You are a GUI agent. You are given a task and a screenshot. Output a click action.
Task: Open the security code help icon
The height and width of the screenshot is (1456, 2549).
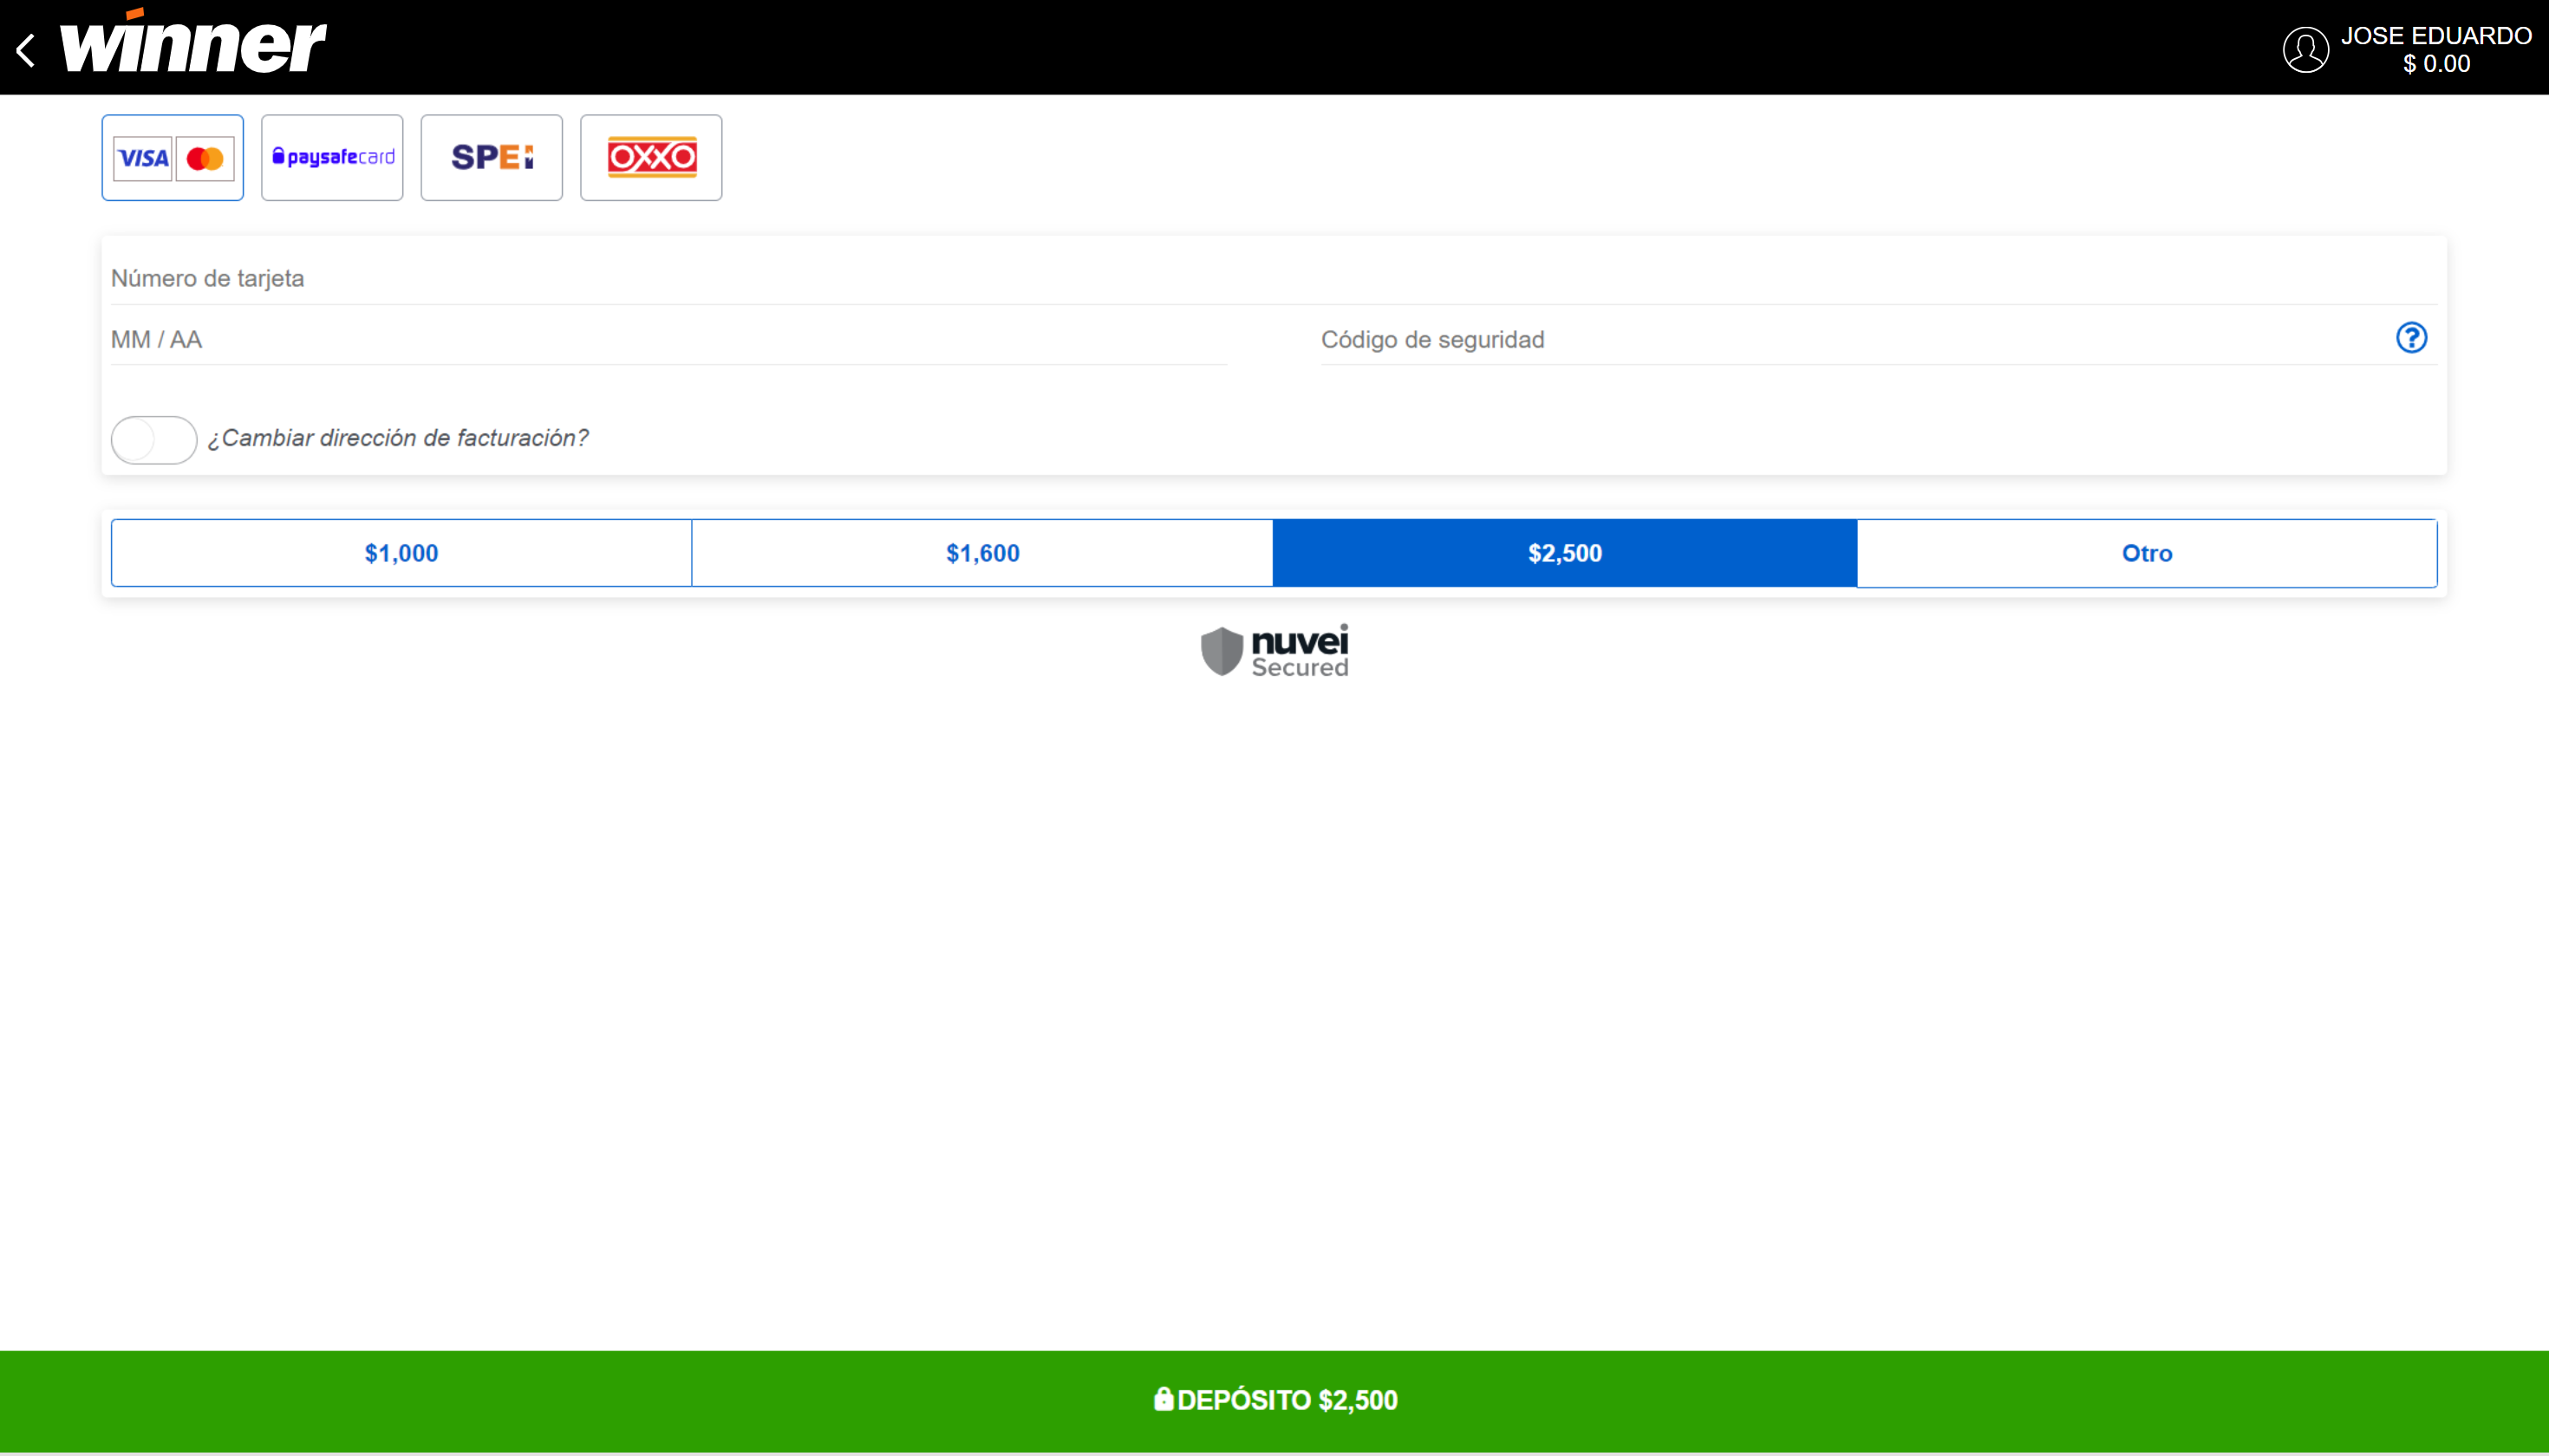pos(2411,338)
